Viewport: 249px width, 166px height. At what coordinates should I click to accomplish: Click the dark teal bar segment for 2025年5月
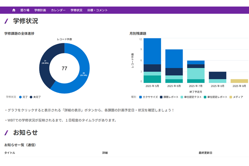(152, 79)
